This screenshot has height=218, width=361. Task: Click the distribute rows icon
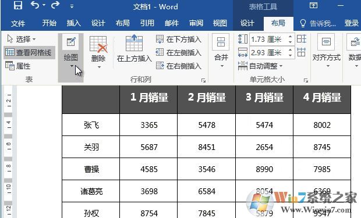pos(302,39)
